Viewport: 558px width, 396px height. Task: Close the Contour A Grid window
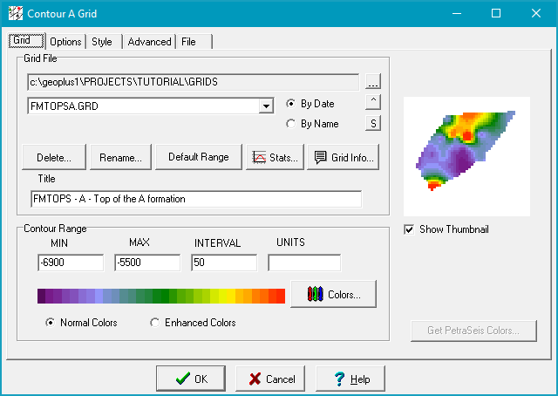coord(536,14)
